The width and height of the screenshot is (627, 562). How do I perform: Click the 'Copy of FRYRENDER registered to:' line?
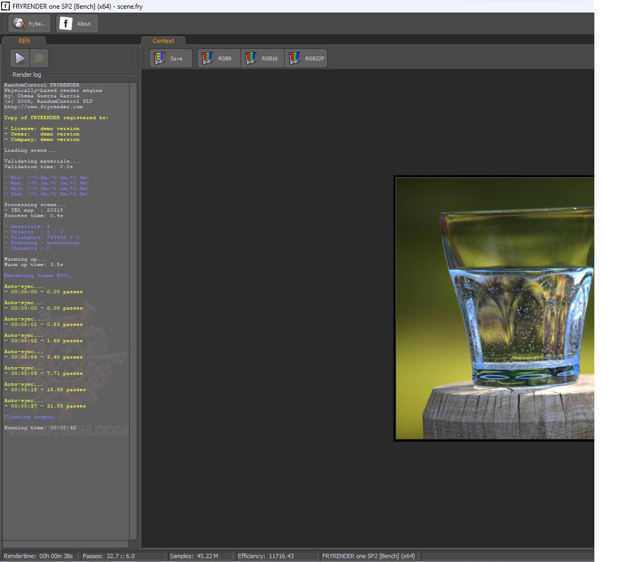point(57,118)
